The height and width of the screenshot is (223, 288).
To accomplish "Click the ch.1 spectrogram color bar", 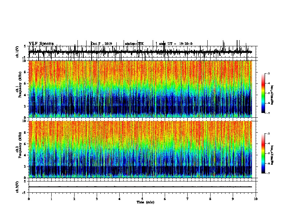I will [263, 93].
